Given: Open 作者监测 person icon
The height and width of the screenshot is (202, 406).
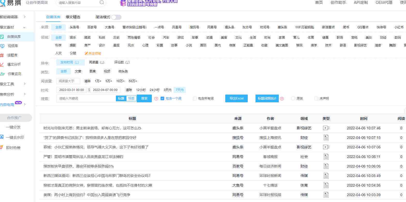Looking at the screenshot, I should click(3, 74).
